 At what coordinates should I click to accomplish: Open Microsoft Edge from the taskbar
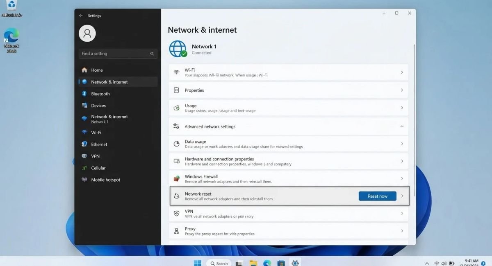pyautogui.click(x=267, y=263)
